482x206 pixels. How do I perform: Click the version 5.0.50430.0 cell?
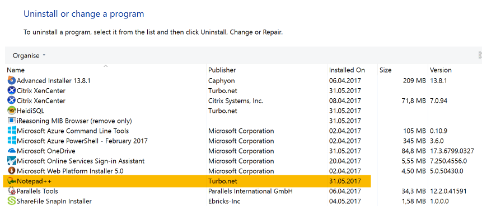[447, 171]
